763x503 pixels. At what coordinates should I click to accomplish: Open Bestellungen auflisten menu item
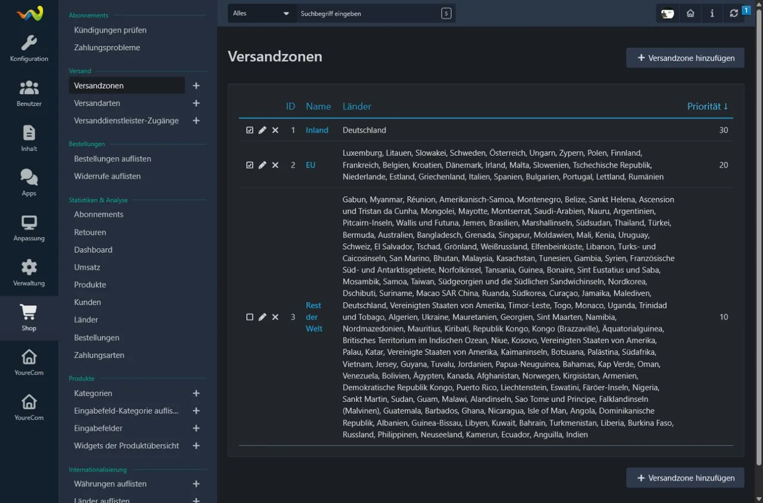click(113, 159)
